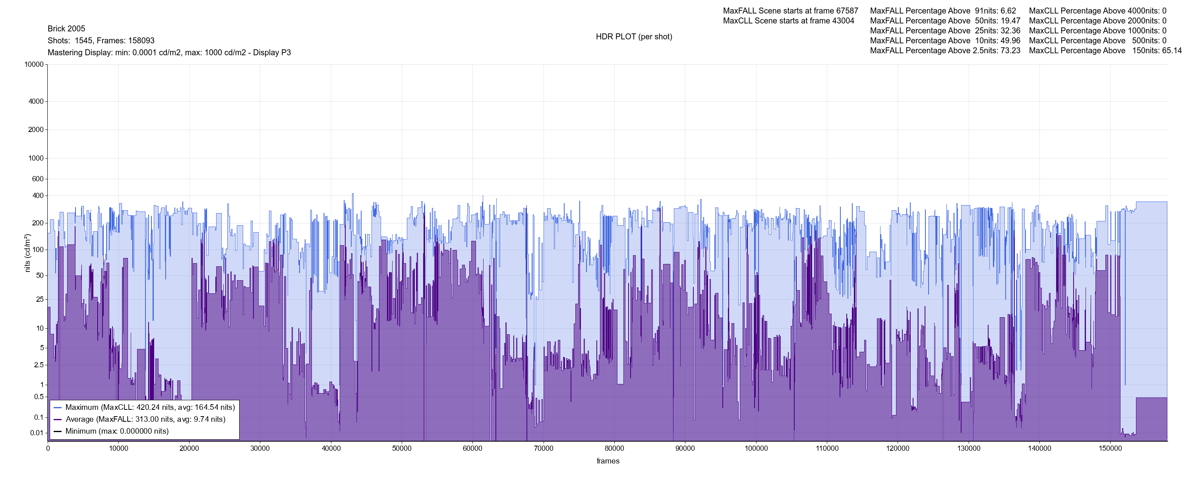Click the "frames" x-axis title
Screen dimensions: 1192x477
(x=608, y=461)
